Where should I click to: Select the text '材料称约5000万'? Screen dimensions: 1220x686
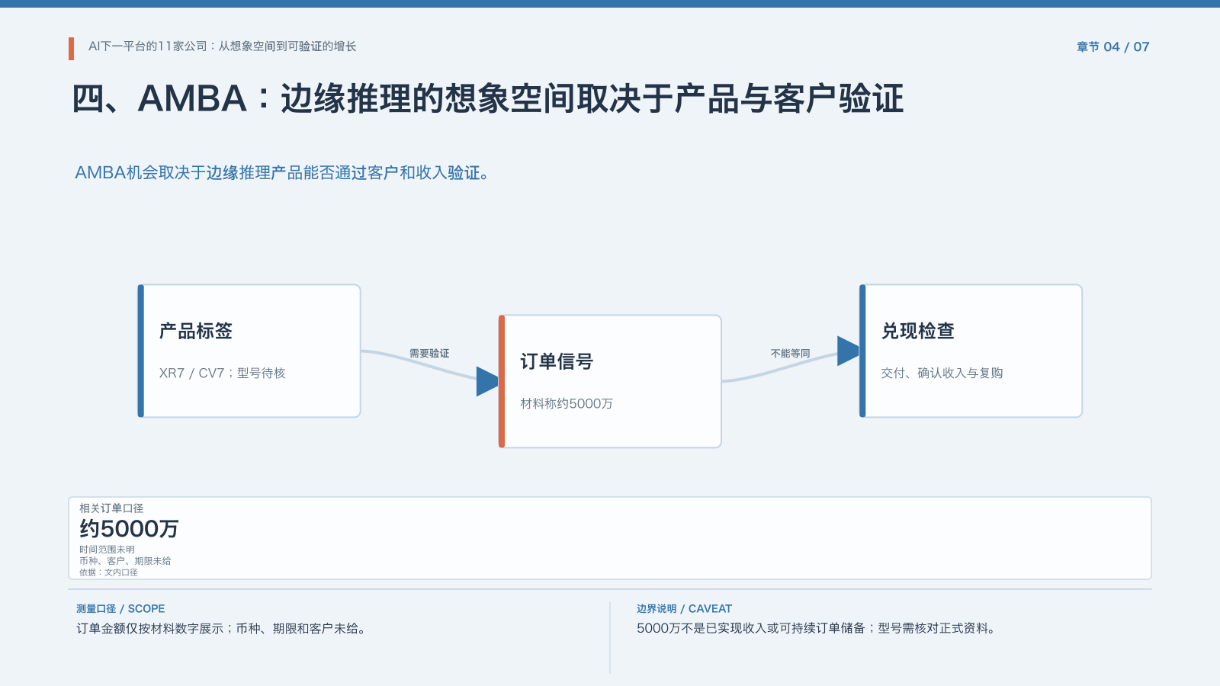coord(567,404)
